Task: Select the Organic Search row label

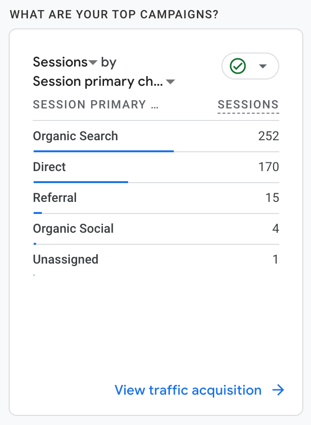Action: click(x=75, y=136)
